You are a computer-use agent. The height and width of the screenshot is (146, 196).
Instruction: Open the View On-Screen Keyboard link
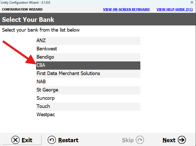tap(126, 10)
